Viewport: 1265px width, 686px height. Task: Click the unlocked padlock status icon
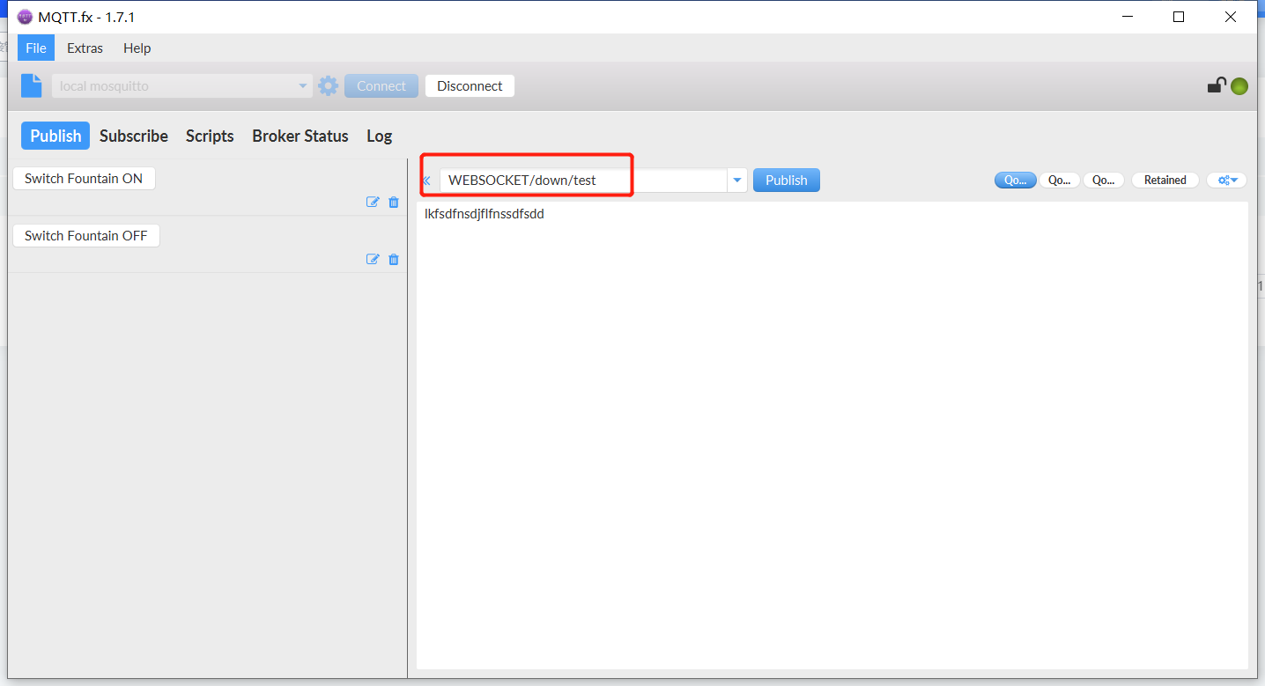click(1216, 85)
